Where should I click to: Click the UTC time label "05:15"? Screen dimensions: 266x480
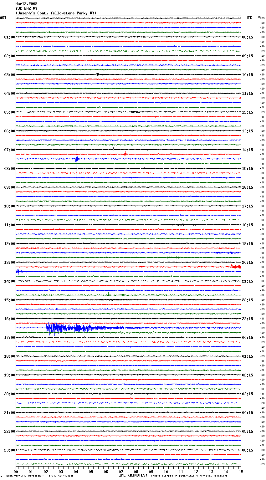(x=248, y=431)
